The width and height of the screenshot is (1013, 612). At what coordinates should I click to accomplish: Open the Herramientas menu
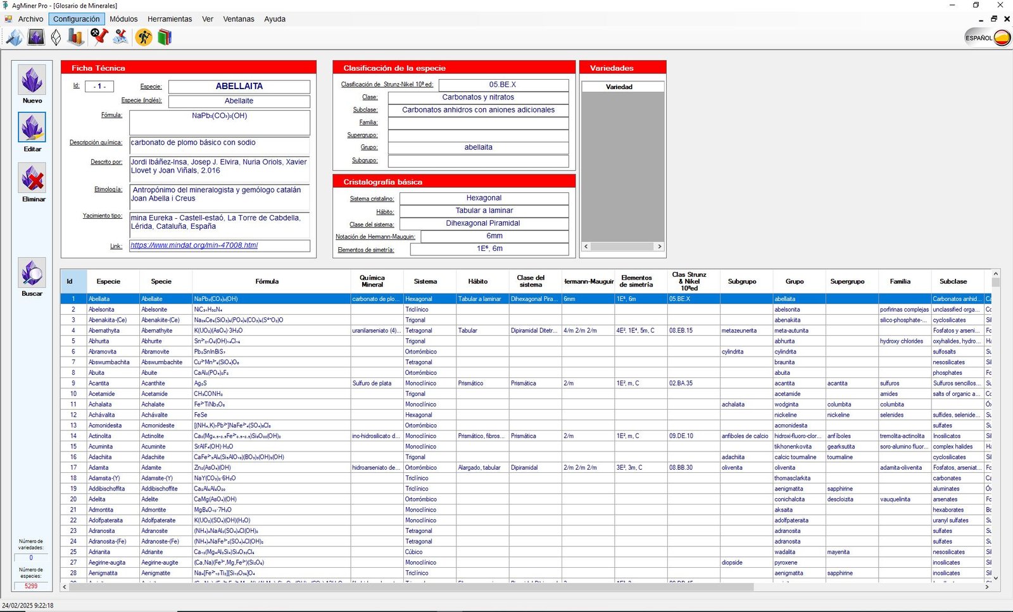[x=170, y=19]
